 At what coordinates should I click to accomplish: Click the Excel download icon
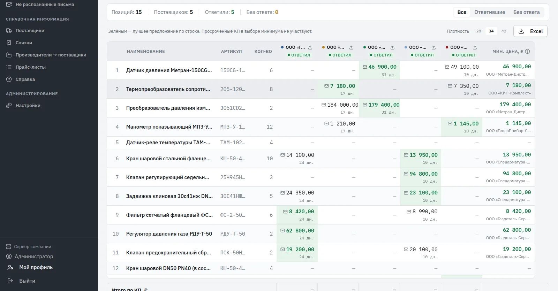point(521,31)
